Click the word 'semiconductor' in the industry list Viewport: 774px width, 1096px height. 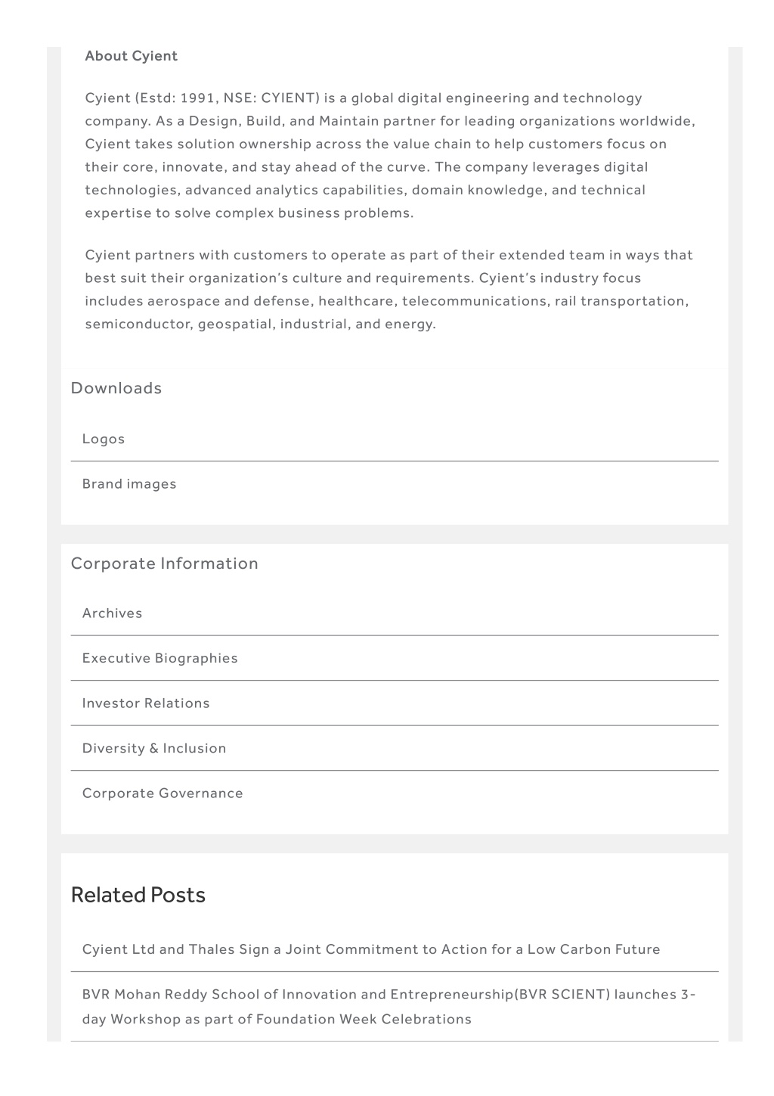[x=138, y=324]
